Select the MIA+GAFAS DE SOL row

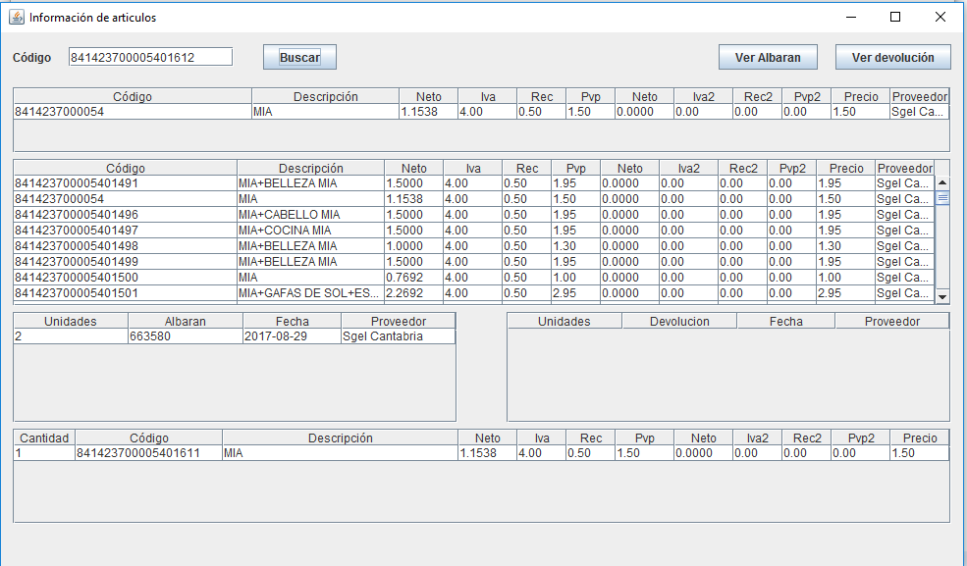[x=309, y=293]
